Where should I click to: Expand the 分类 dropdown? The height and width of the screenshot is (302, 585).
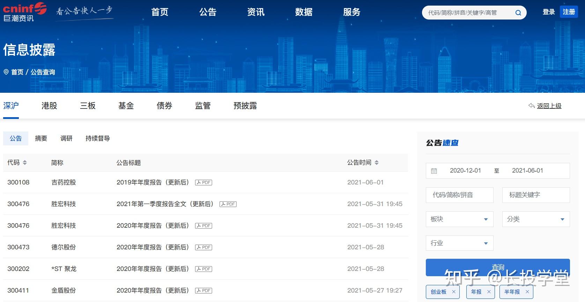tap(536, 219)
